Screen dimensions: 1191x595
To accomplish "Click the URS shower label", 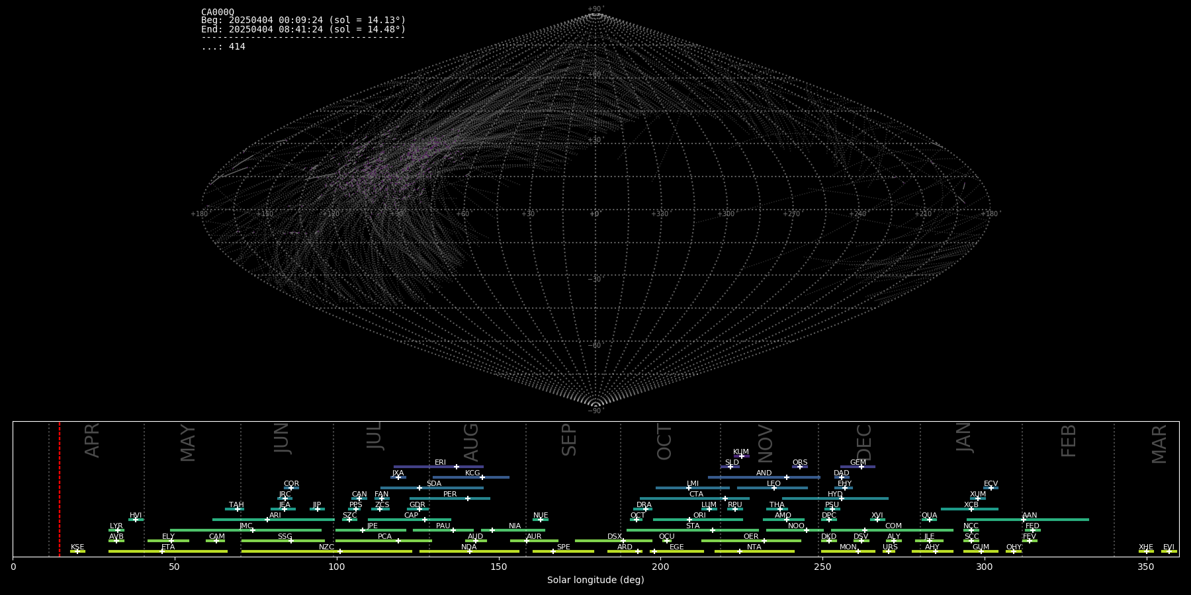I will 890,547.
